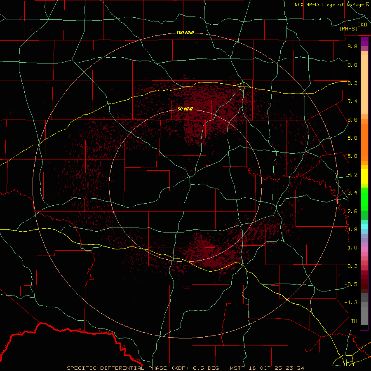This screenshot has width=371, height=371.
Task: Click the 0.2 legend value
Action: click(352, 266)
